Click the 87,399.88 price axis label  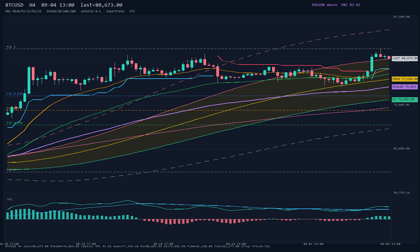[x=401, y=17]
